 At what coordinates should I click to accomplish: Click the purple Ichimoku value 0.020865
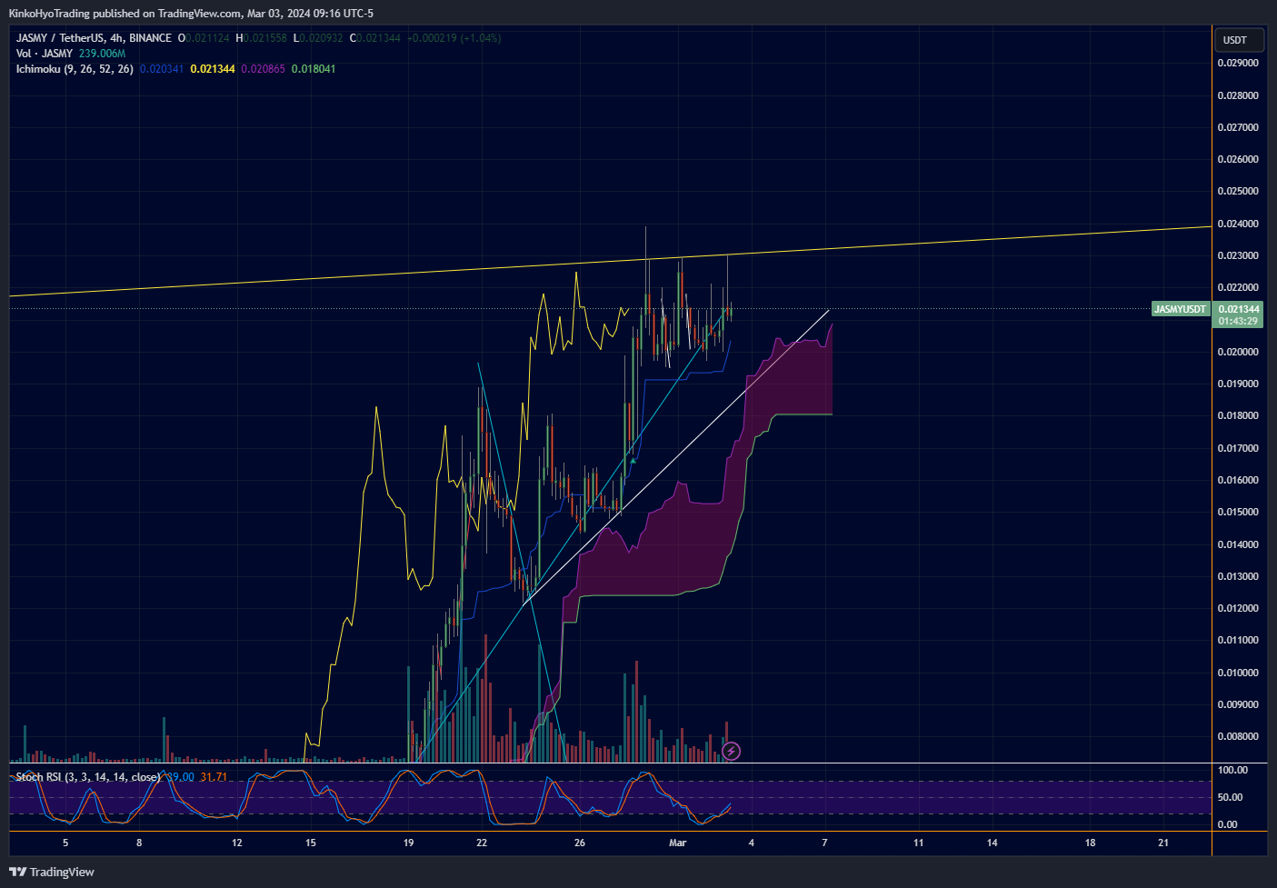pos(263,69)
